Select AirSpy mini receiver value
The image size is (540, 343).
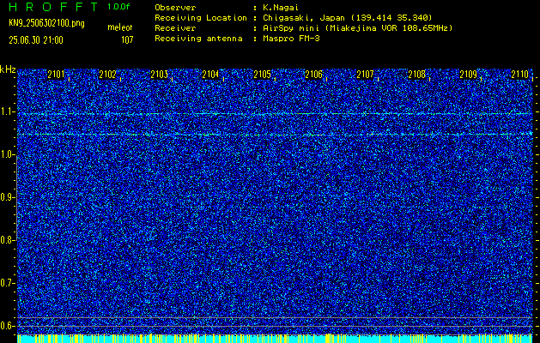[358, 28]
